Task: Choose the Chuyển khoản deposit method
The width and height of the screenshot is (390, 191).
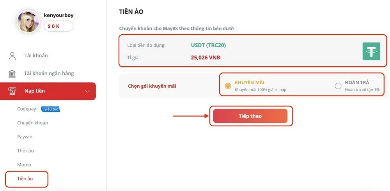Action: coord(32,123)
